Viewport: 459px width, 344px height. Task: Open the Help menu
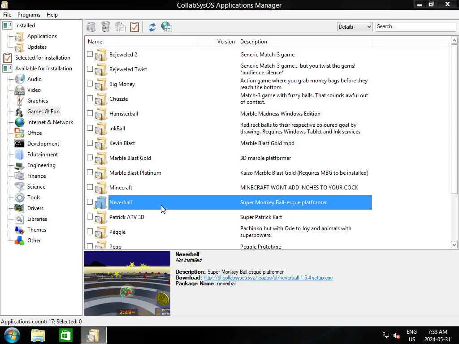pyautogui.click(x=52, y=15)
